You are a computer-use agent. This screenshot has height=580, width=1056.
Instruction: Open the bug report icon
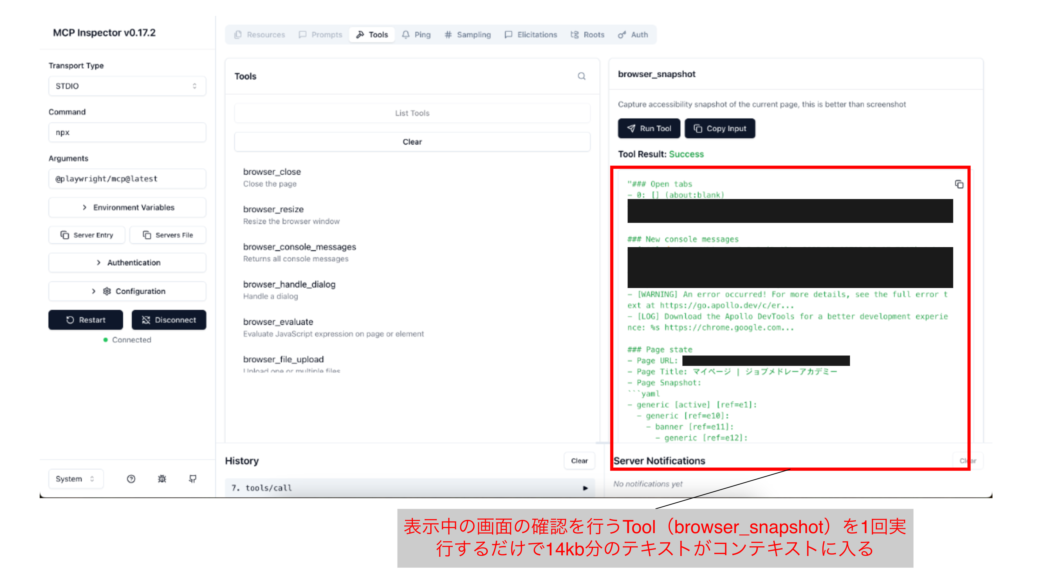tap(162, 479)
